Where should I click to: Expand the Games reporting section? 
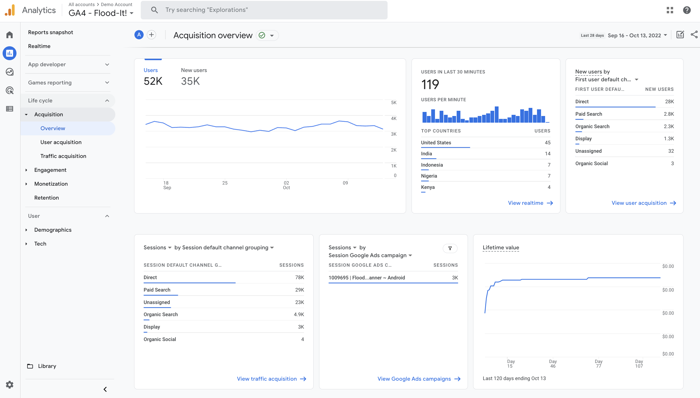(107, 82)
